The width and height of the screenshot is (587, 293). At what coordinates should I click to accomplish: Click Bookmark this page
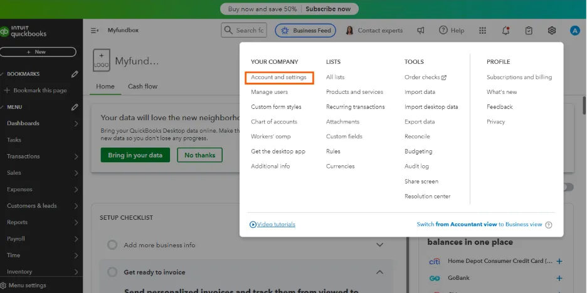pyautogui.click(x=36, y=90)
